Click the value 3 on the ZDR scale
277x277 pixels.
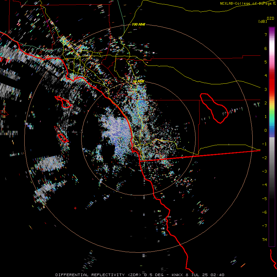coord(266,89)
